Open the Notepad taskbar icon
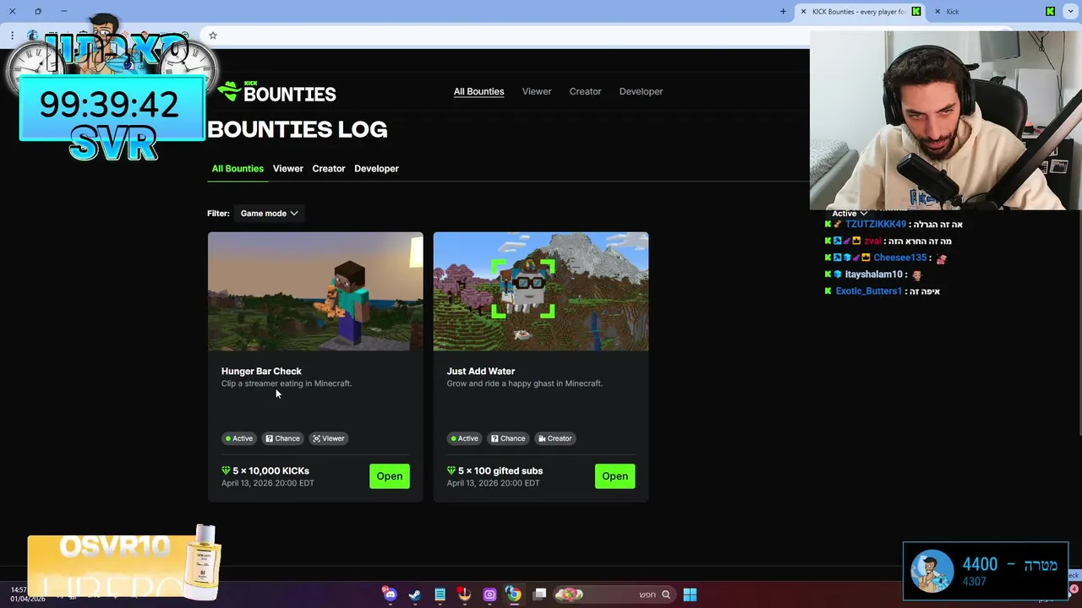1082x608 pixels. pos(440,594)
